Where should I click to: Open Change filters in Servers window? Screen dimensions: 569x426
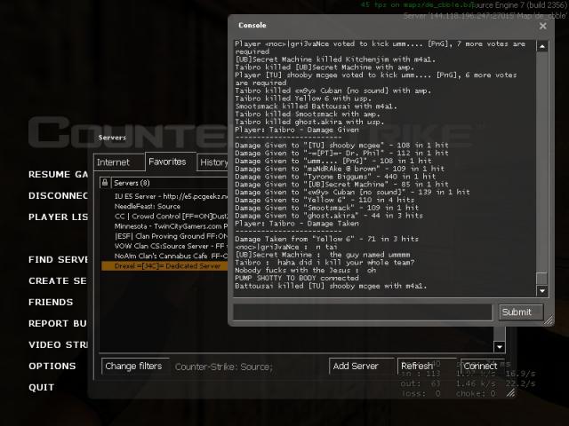click(x=135, y=367)
